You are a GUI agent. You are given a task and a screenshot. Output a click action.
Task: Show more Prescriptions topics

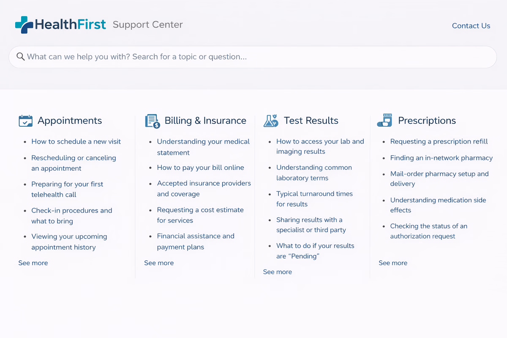pos(393,263)
